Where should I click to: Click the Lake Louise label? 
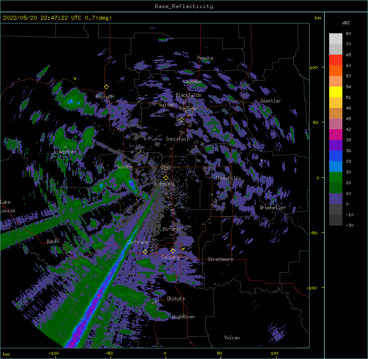click(x=8, y=206)
